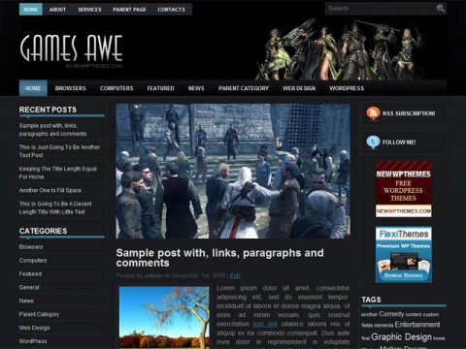Viewport: 466px width, 349px height.
Task: Select the News category tab
Action: pos(196,88)
